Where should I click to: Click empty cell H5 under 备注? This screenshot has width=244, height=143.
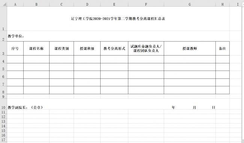(223, 67)
